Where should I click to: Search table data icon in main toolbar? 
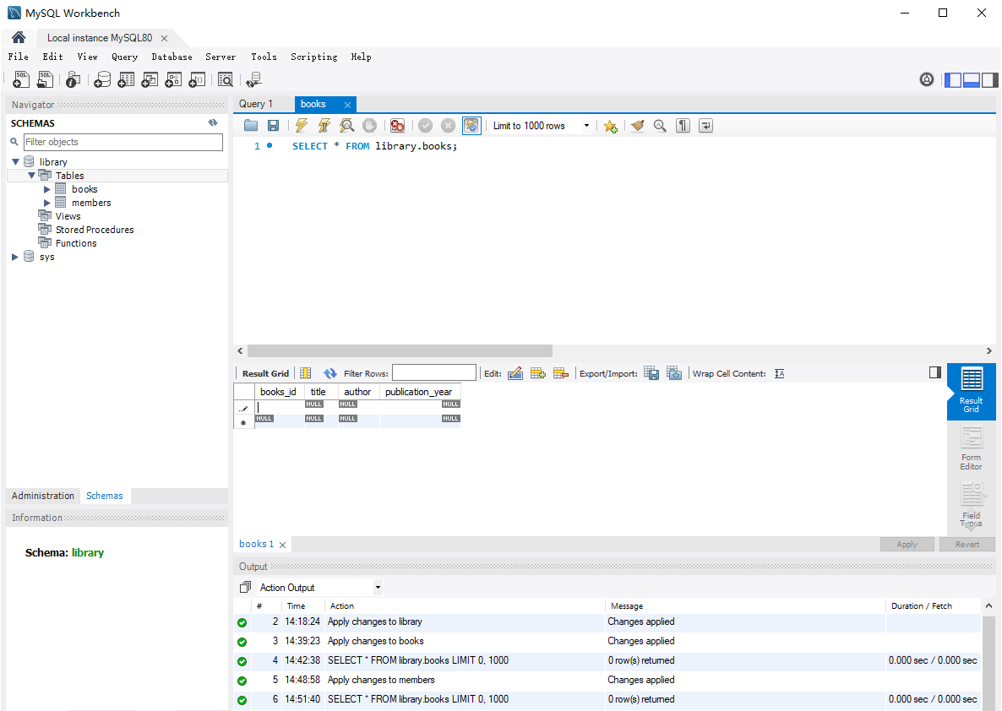point(225,80)
